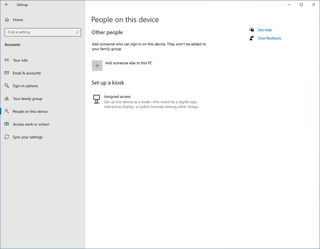Click the Home house icon
This screenshot has height=249, width=320.
(x=7, y=20)
